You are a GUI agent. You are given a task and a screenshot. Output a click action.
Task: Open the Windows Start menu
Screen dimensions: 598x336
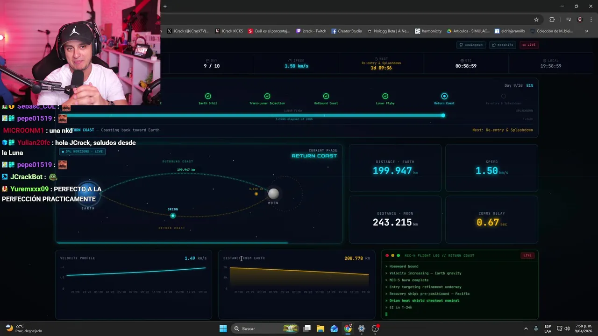coord(223,329)
